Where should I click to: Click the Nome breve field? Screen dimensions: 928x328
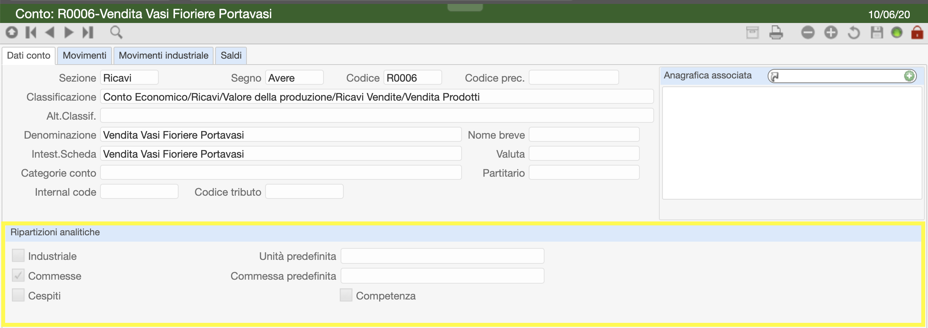[584, 135]
